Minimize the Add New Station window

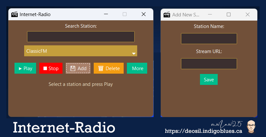click(x=210, y=14)
